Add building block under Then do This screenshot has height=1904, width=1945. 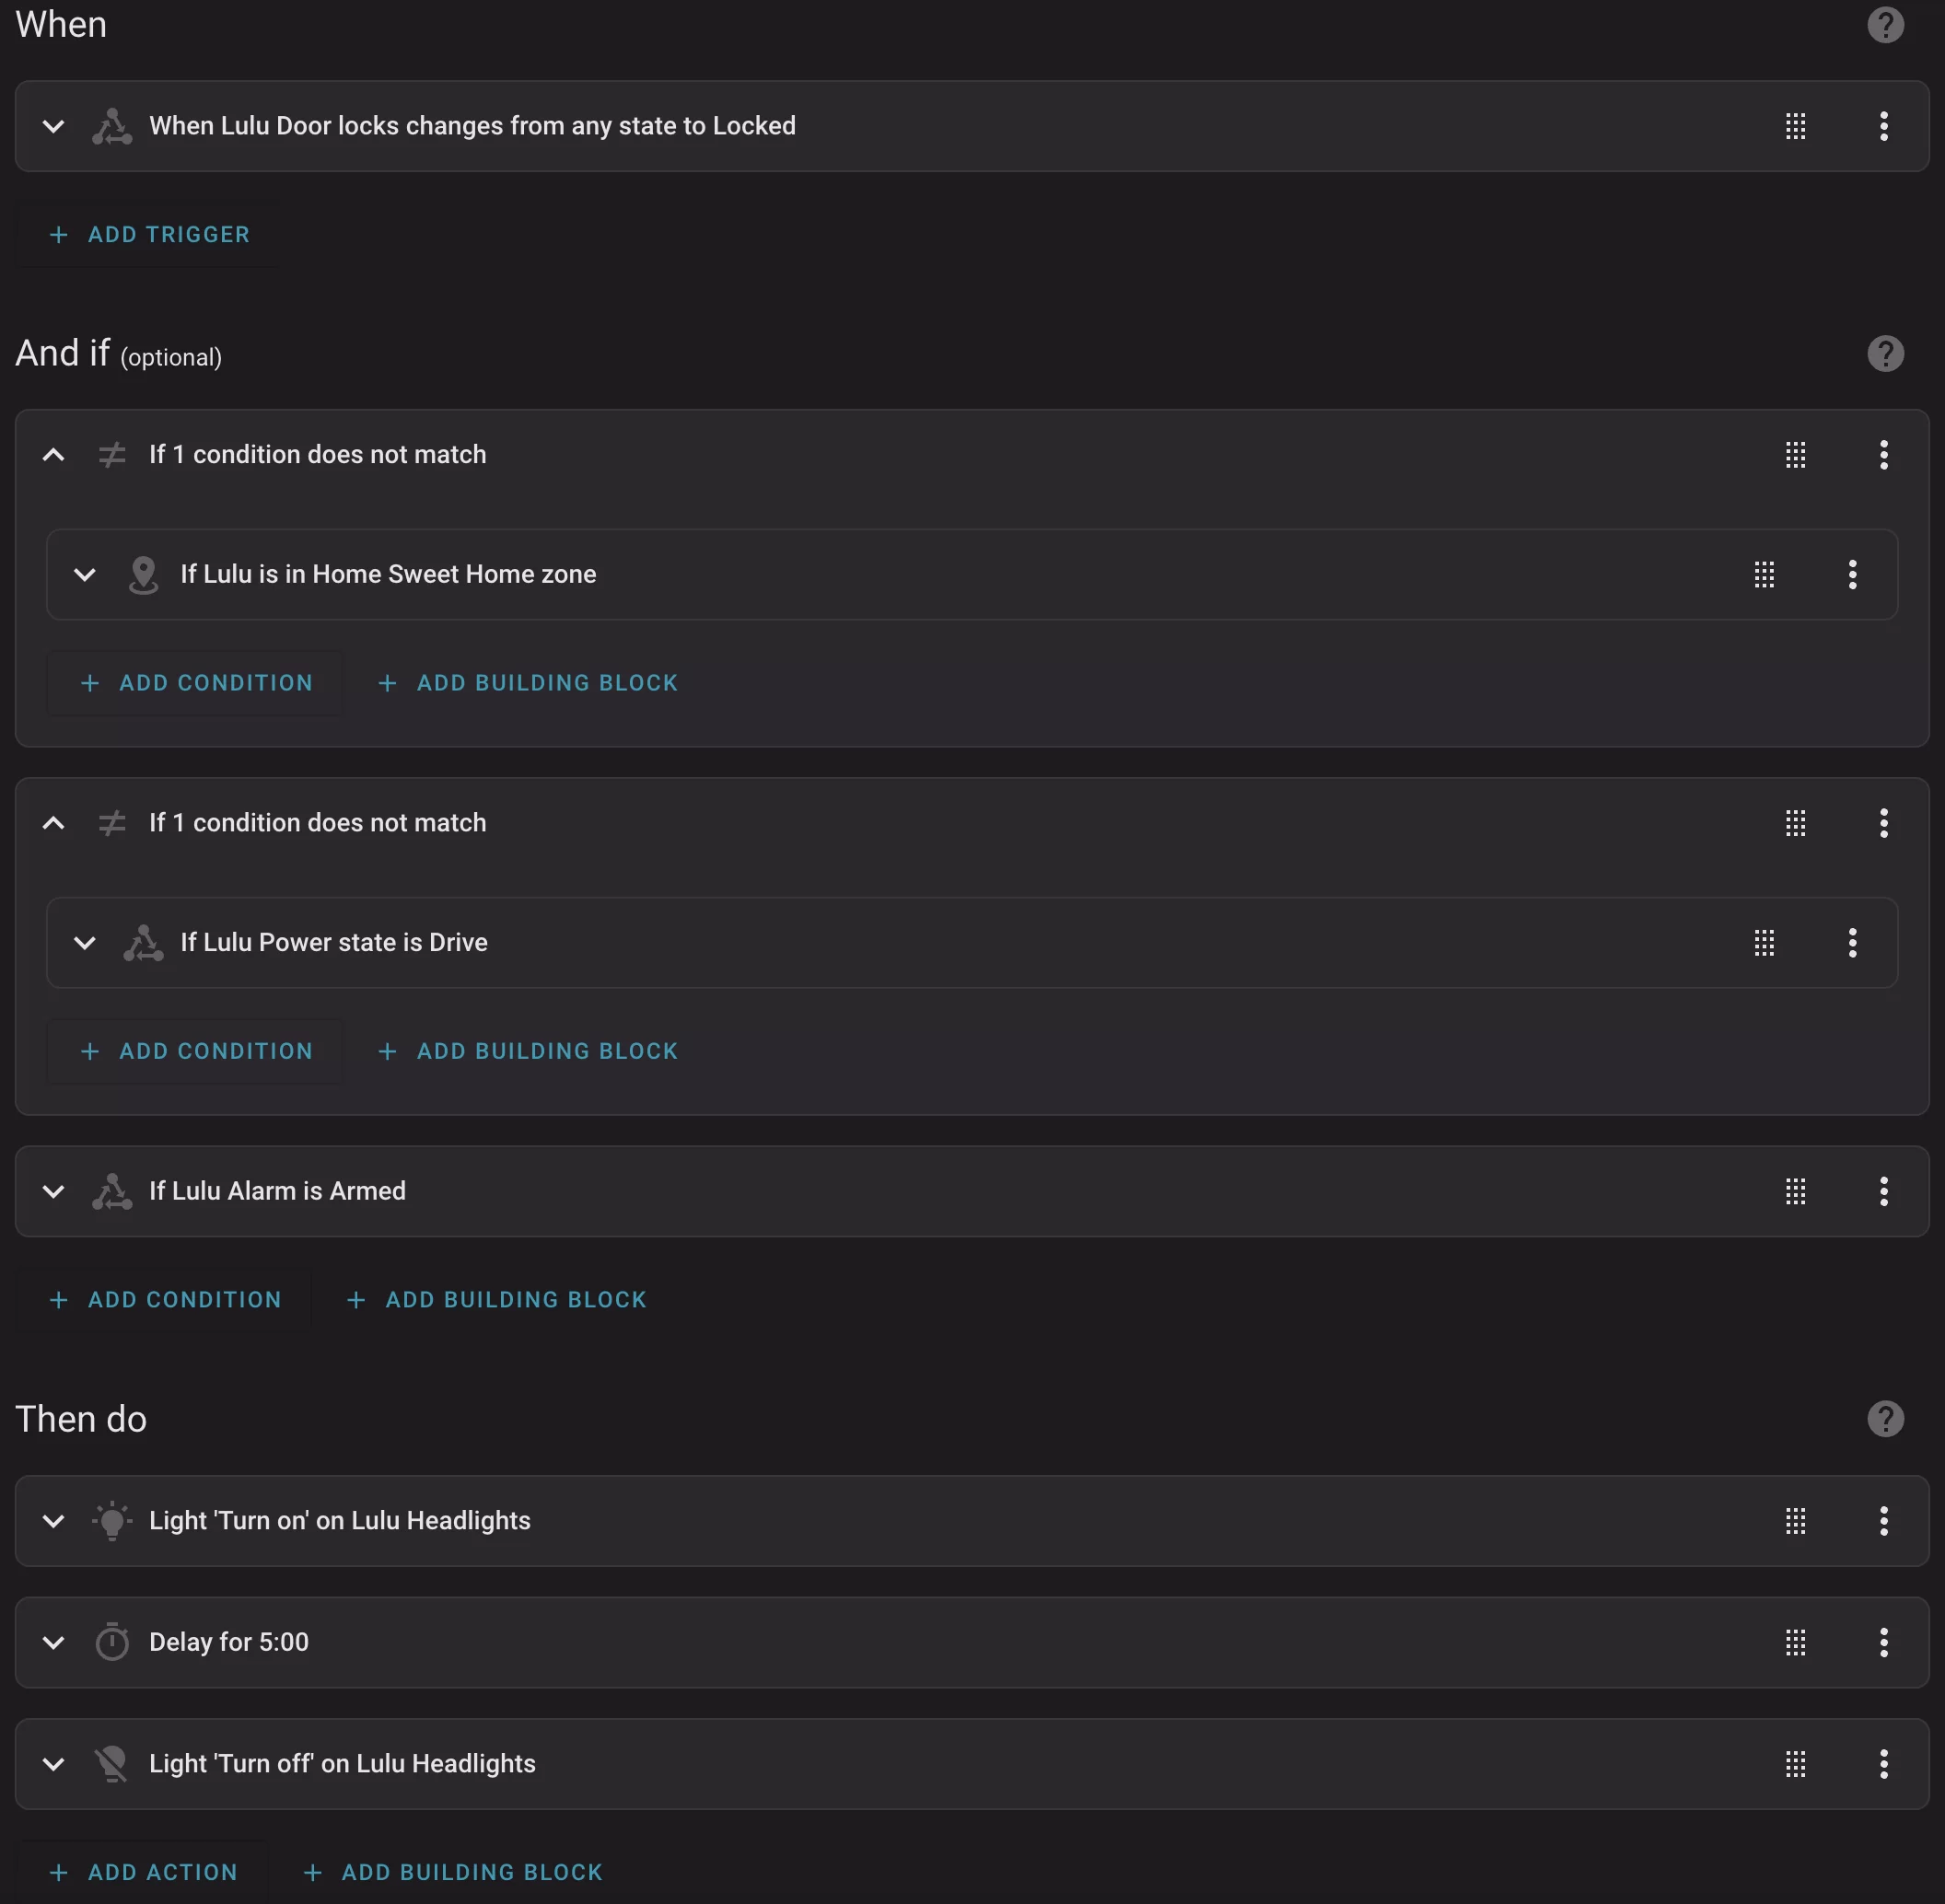pyautogui.click(x=453, y=1871)
